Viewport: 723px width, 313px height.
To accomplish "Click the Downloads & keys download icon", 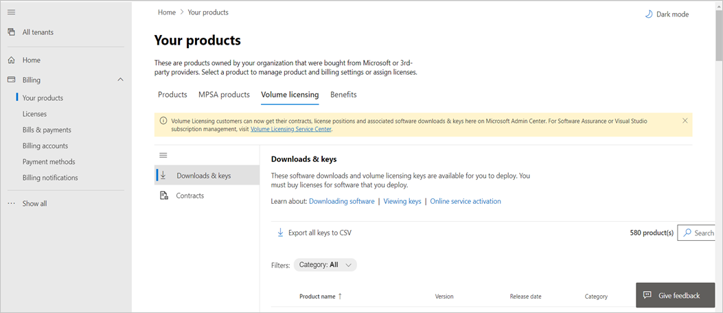I will 163,175.
